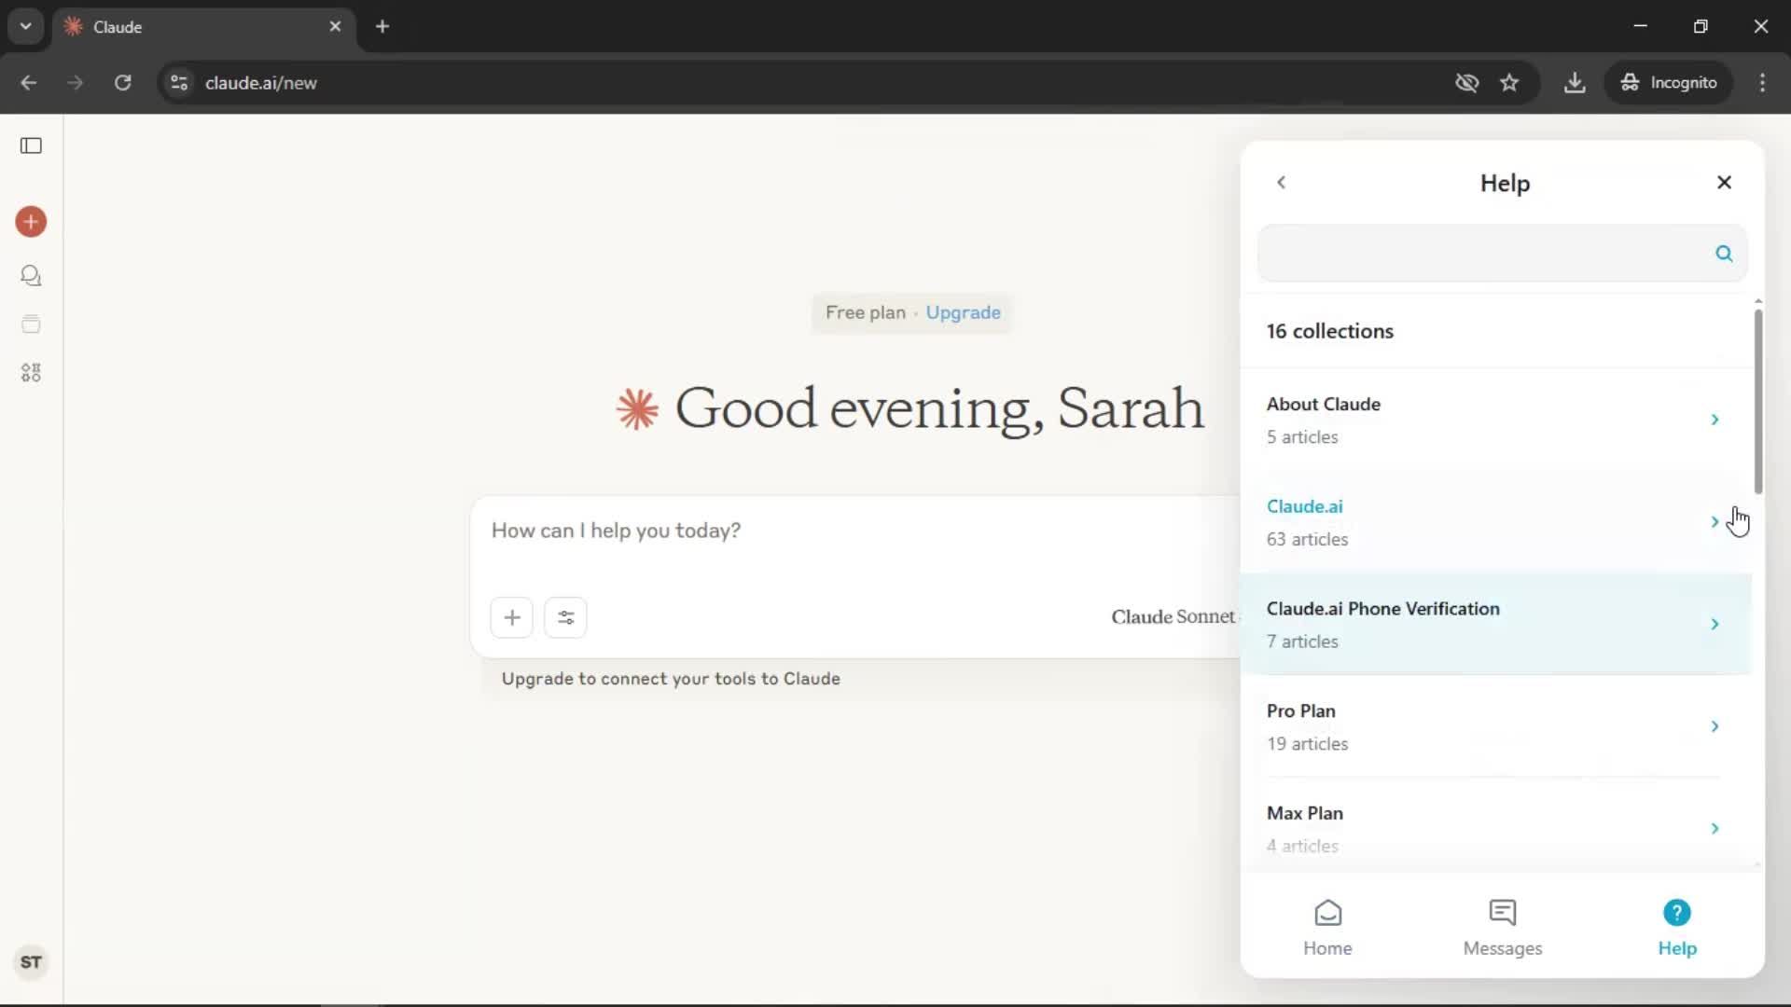
Task: Switch to the Messages tab
Action: 1502,928
